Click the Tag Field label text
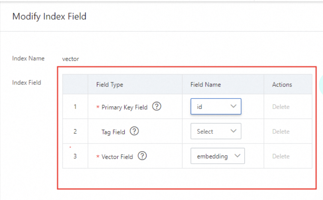Screen dimensions: 323x200 click(x=113, y=132)
